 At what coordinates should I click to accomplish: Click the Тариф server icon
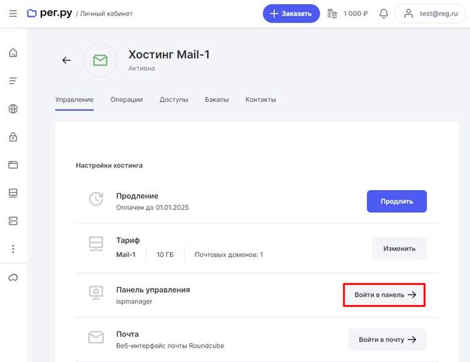pyautogui.click(x=97, y=244)
